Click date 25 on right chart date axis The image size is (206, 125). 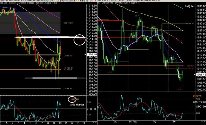(x=131, y=122)
